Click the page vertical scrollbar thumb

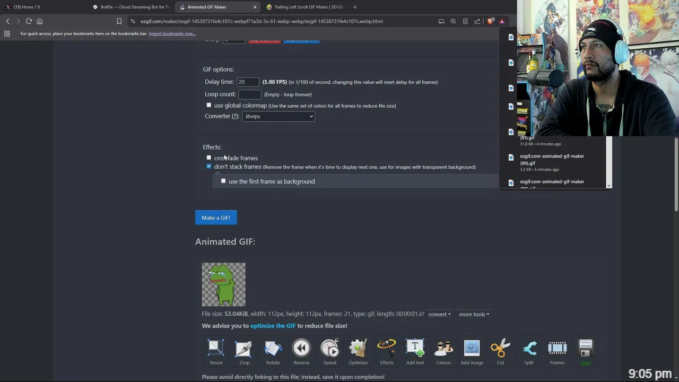pos(676,175)
